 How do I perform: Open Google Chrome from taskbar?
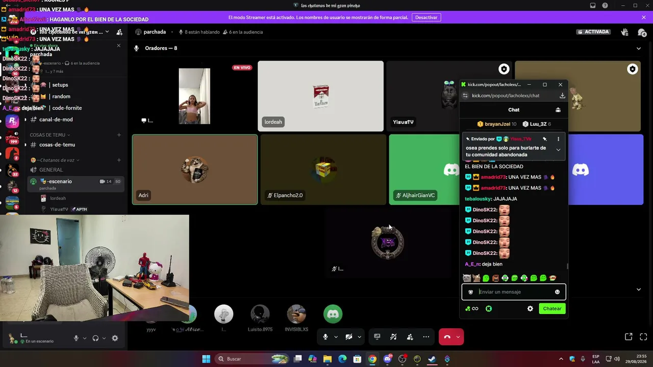click(372, 359)
